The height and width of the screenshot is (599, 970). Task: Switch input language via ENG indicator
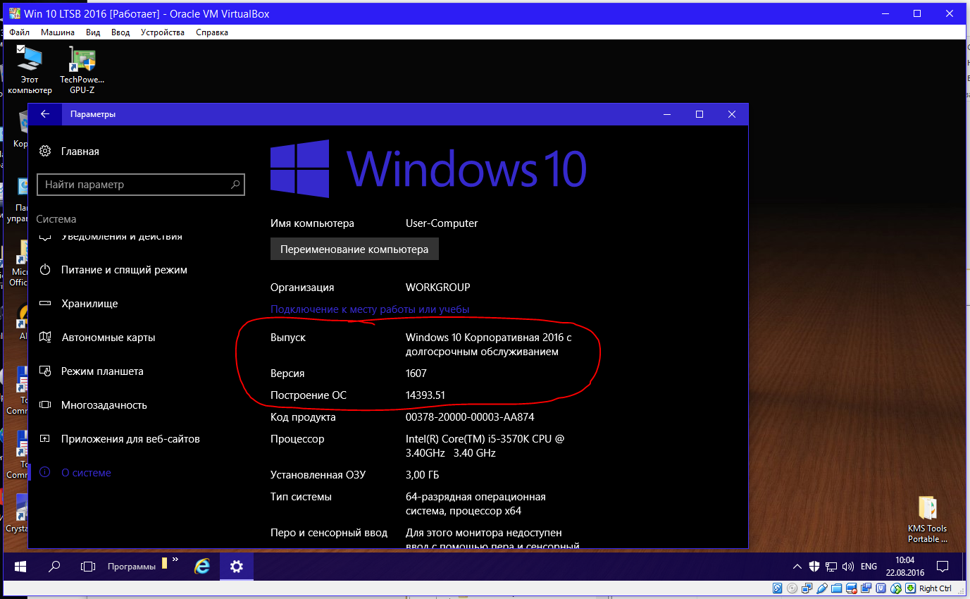pyautogui.click(x=869, y=567)
